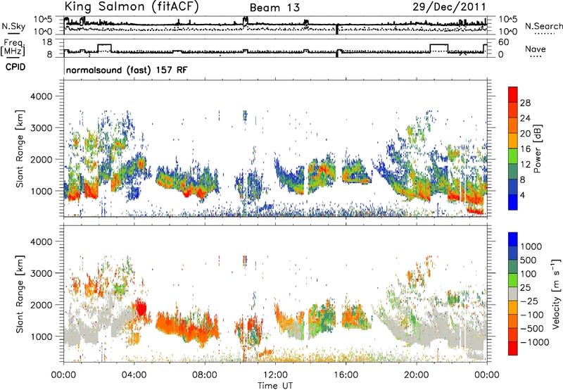Click the 'Slant Range [km]' label of velocity panel
Viewport: 563px width, 390px height.
coord(20,294)
